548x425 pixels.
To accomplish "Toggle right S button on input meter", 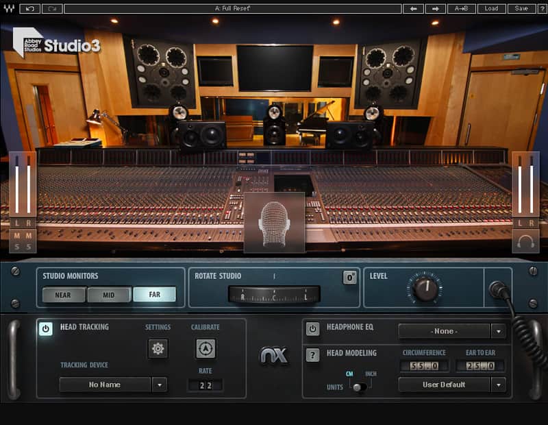I will point(29,247).
